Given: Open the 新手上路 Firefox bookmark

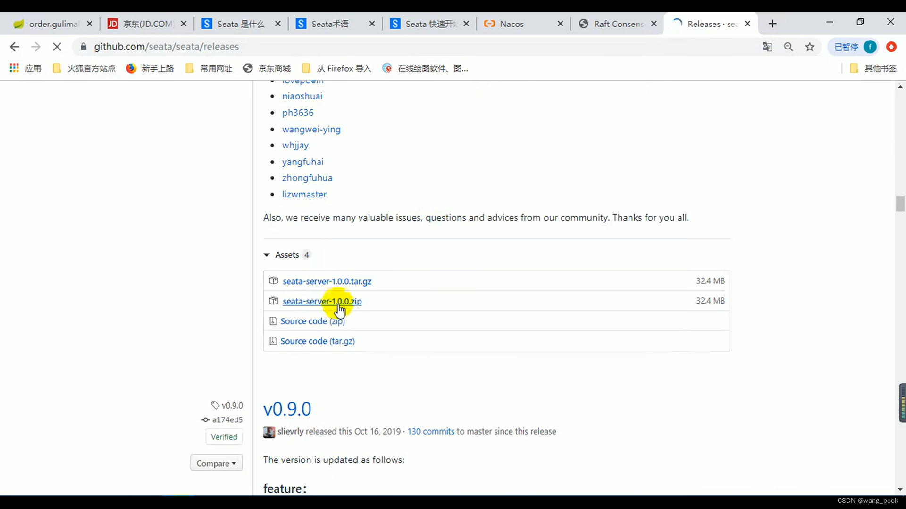Looking at the screenshot, I should pyautogui.click(x=150, y=68).
